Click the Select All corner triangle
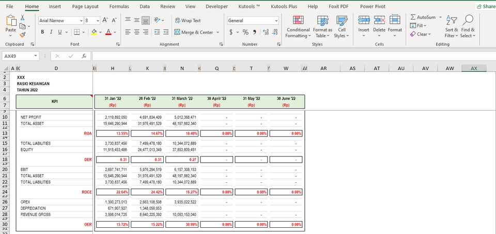Screen dimensions: 496x234 click(5, 68)
